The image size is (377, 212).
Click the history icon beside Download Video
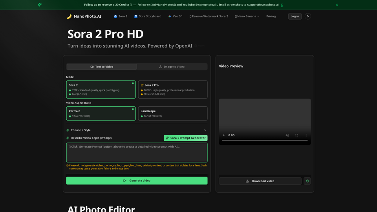coord(307,181)
